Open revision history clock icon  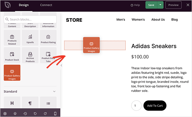pos(25,113)
